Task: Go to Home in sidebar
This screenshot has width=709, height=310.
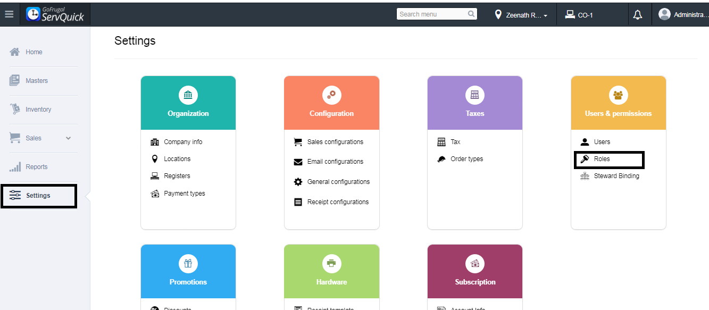Action: (34, 52)
